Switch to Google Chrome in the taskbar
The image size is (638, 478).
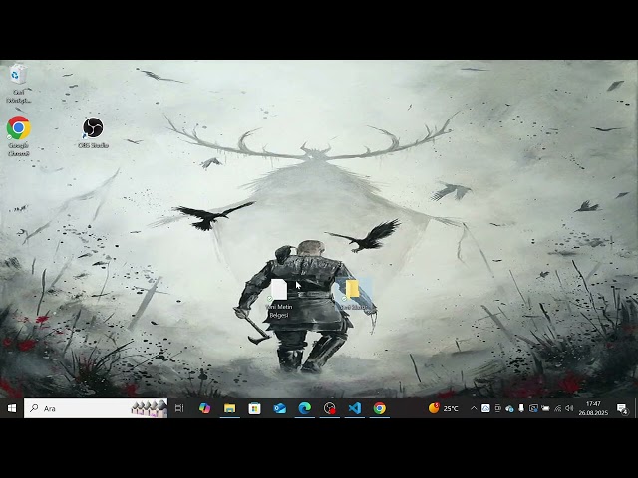pos(380,408)
